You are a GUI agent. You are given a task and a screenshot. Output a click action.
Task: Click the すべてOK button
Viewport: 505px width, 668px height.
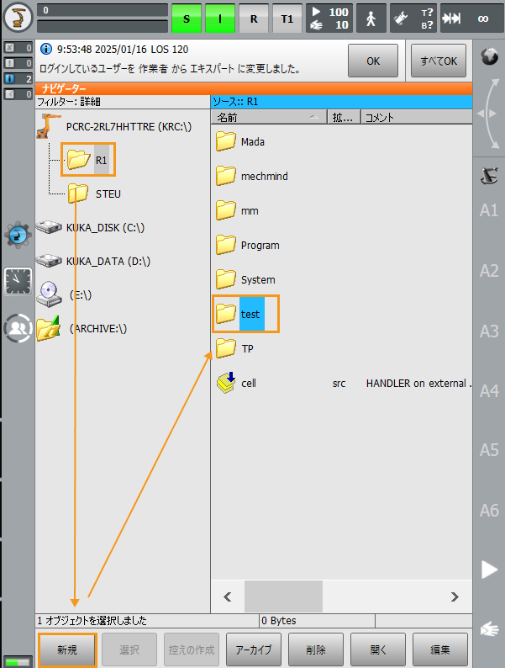pyautogui.click(x=439, y=61)
